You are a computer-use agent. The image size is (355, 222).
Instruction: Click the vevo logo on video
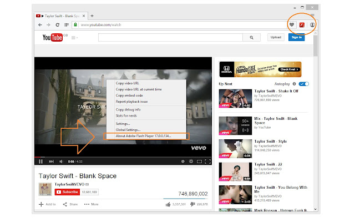click(199, 148)
